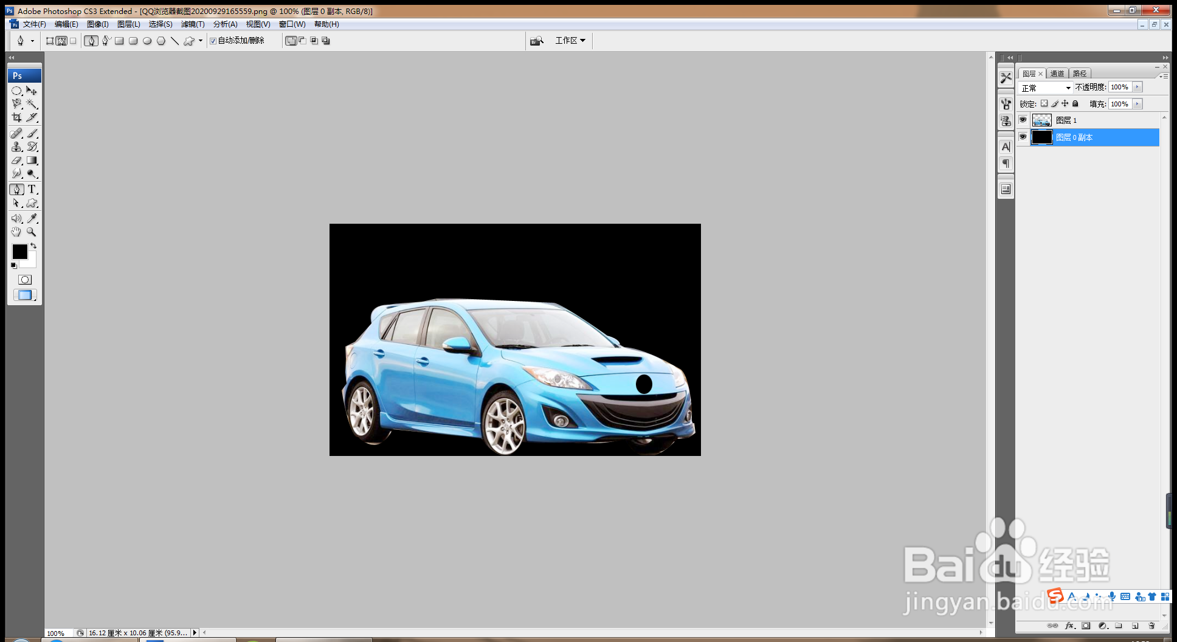Viewport: 1177px width, 642px height.
Task: Open the fill slider arrow
Action: click(x=1137, y=104)
